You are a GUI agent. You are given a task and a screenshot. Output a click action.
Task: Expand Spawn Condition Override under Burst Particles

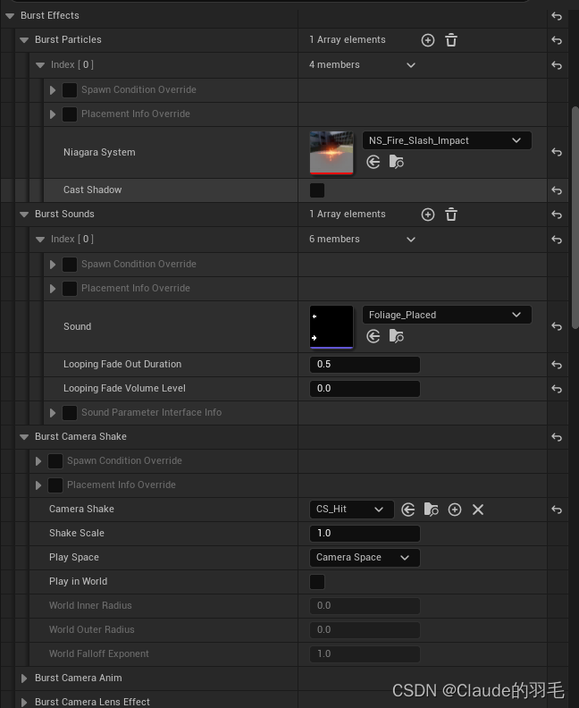pyautogui.click(x=53, y=90)
